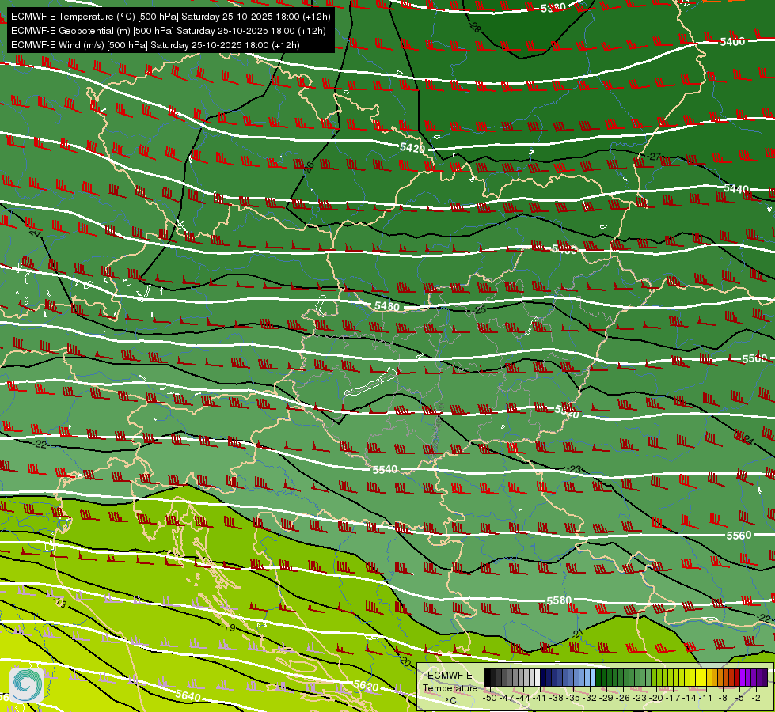Viewport: 775px width, 712px height.
Task: Click the 5440 geopotential contour label
Action: (736, 188)
